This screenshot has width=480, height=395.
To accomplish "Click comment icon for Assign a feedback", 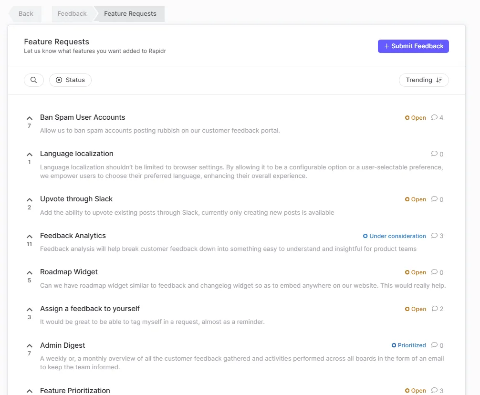I will (x=437, y=309).
